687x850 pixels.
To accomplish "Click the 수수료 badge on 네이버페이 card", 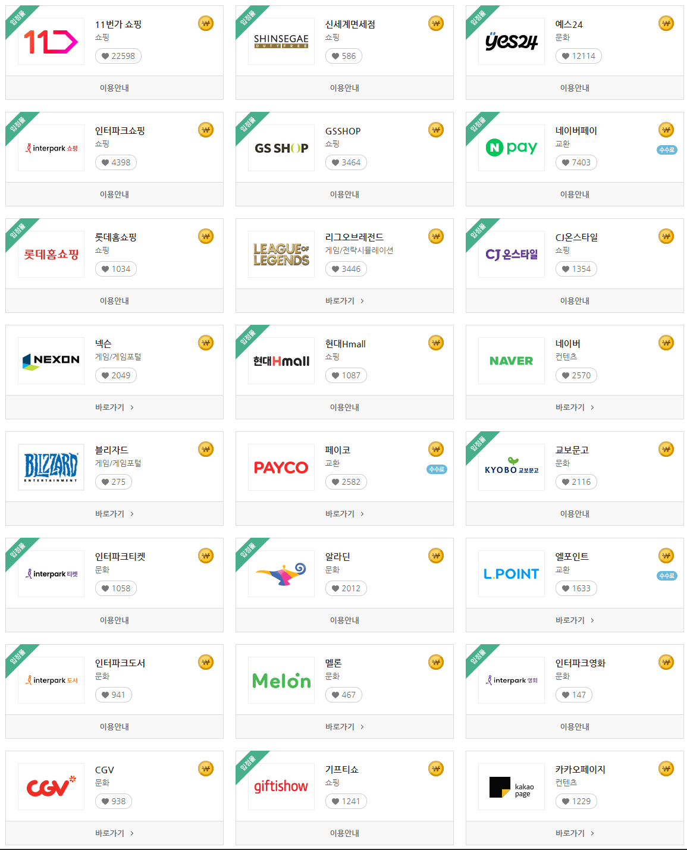I will point(667,150).
